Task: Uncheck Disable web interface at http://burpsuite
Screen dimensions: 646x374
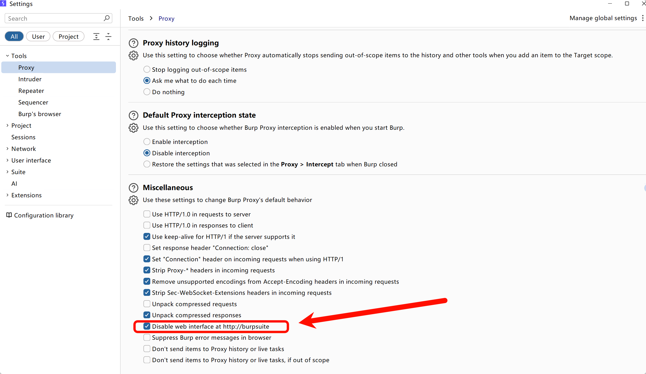Action: pyautogui.click(x=147, y=326)
